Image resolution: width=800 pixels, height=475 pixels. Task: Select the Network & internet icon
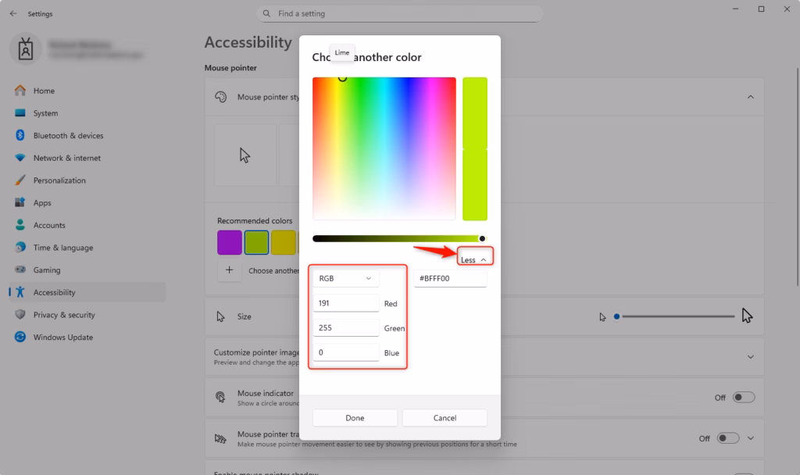click(20, 158)
